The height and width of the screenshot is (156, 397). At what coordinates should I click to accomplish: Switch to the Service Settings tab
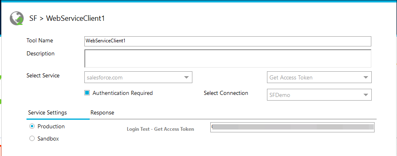coord(47,112)
